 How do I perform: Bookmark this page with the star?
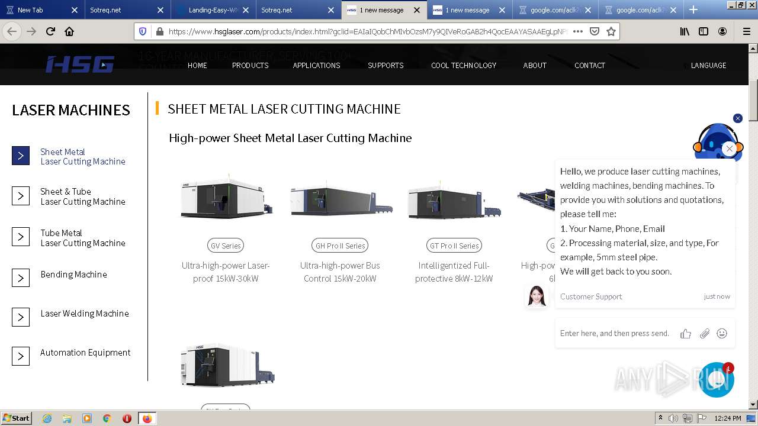point(611,31)
